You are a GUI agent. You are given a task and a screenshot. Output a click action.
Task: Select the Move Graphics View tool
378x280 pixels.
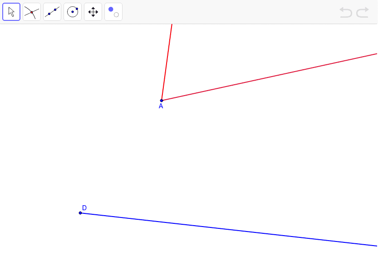point(93,11)
